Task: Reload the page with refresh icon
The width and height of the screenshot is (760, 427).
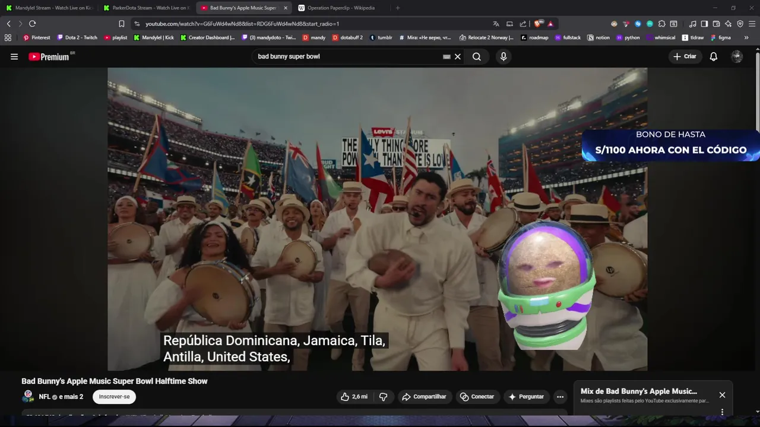Action: click(33, 24)
